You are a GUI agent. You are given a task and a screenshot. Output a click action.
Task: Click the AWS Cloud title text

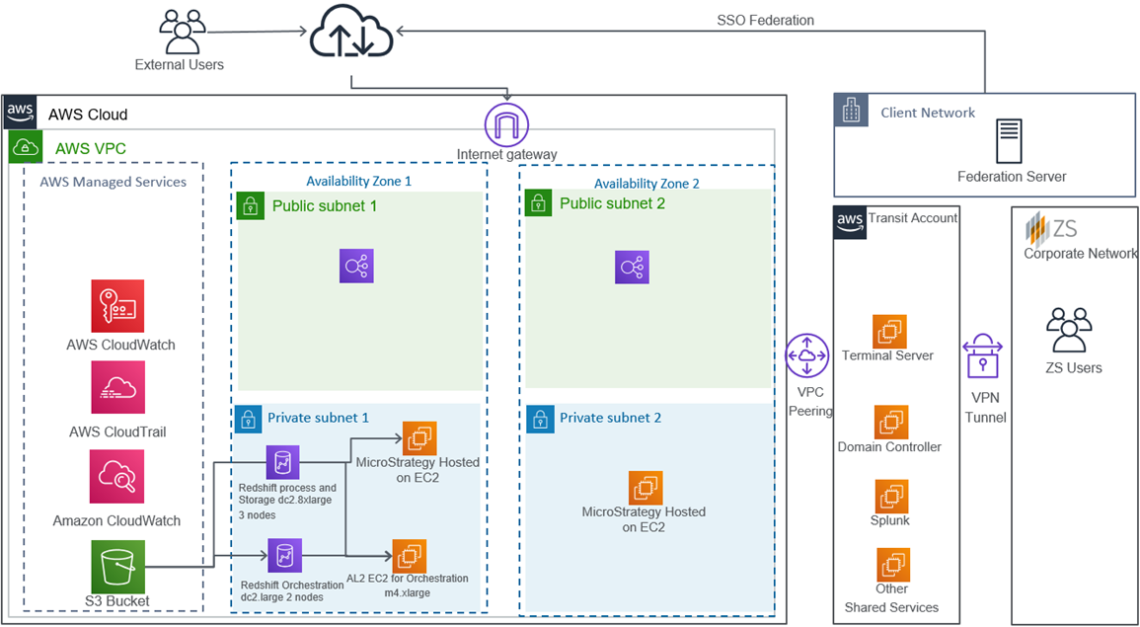87,115
